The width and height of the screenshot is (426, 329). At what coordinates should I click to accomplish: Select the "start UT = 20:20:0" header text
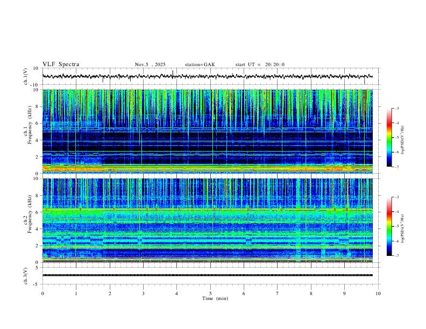[x=260, y=65]
